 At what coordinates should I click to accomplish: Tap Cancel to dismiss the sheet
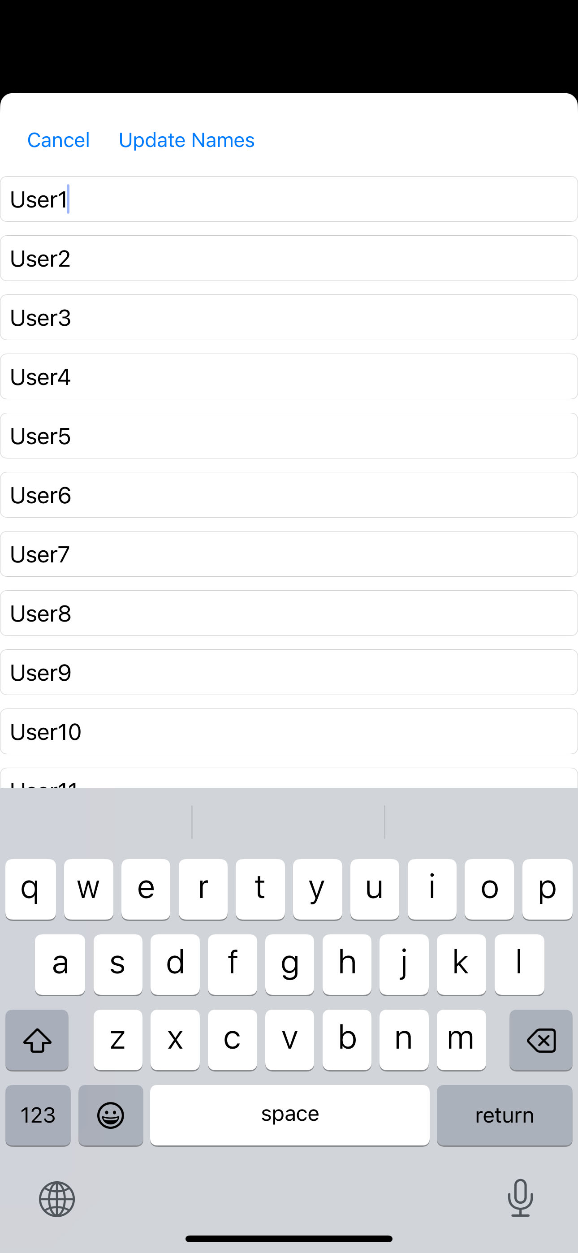tap(58, 140)
